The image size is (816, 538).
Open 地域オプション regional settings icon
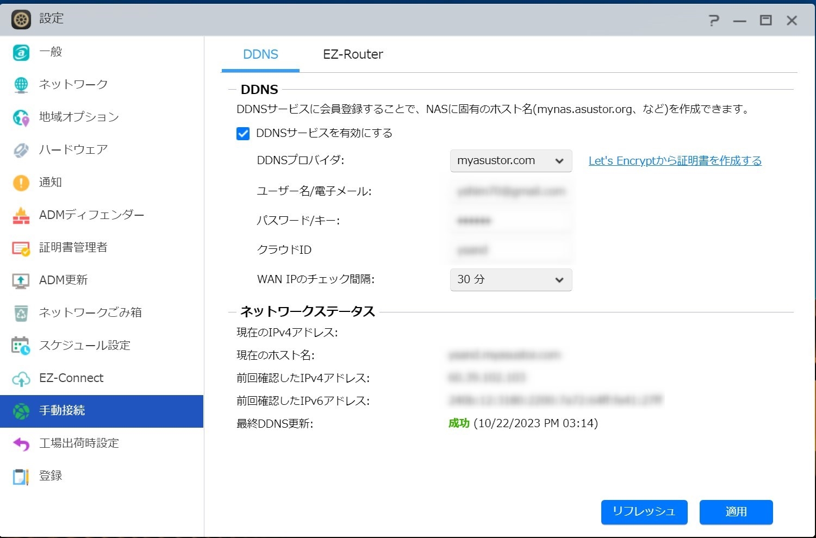21,117
